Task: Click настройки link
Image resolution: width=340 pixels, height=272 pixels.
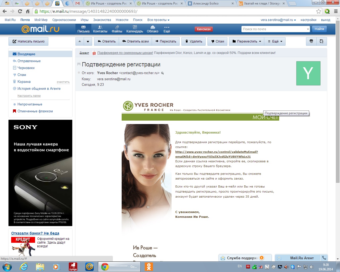Action: click(x=308, y=20)
